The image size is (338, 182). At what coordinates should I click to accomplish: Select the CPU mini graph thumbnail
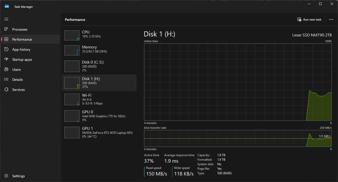point(72,35)
